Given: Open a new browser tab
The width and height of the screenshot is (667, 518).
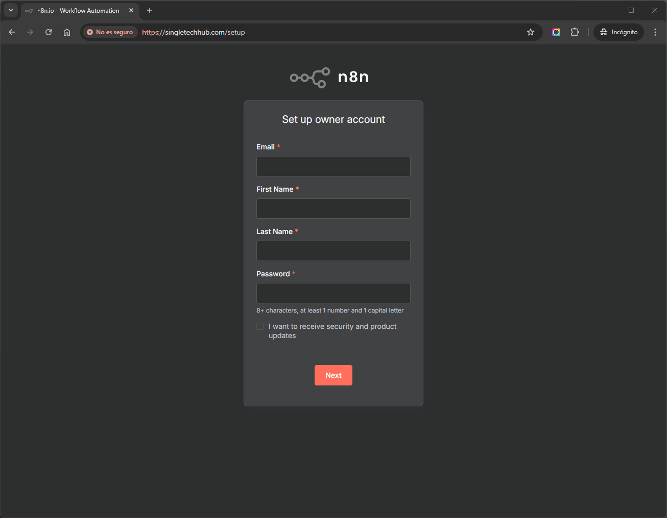Looking at the screenshot, I should pyautogui.click(x=150, y=10).
